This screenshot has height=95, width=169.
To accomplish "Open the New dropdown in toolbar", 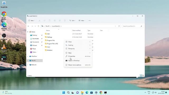I will [32, 21].
